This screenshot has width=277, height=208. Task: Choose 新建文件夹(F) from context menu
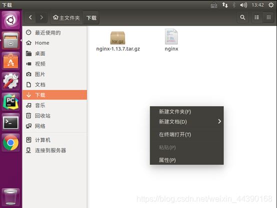[186, 111]
